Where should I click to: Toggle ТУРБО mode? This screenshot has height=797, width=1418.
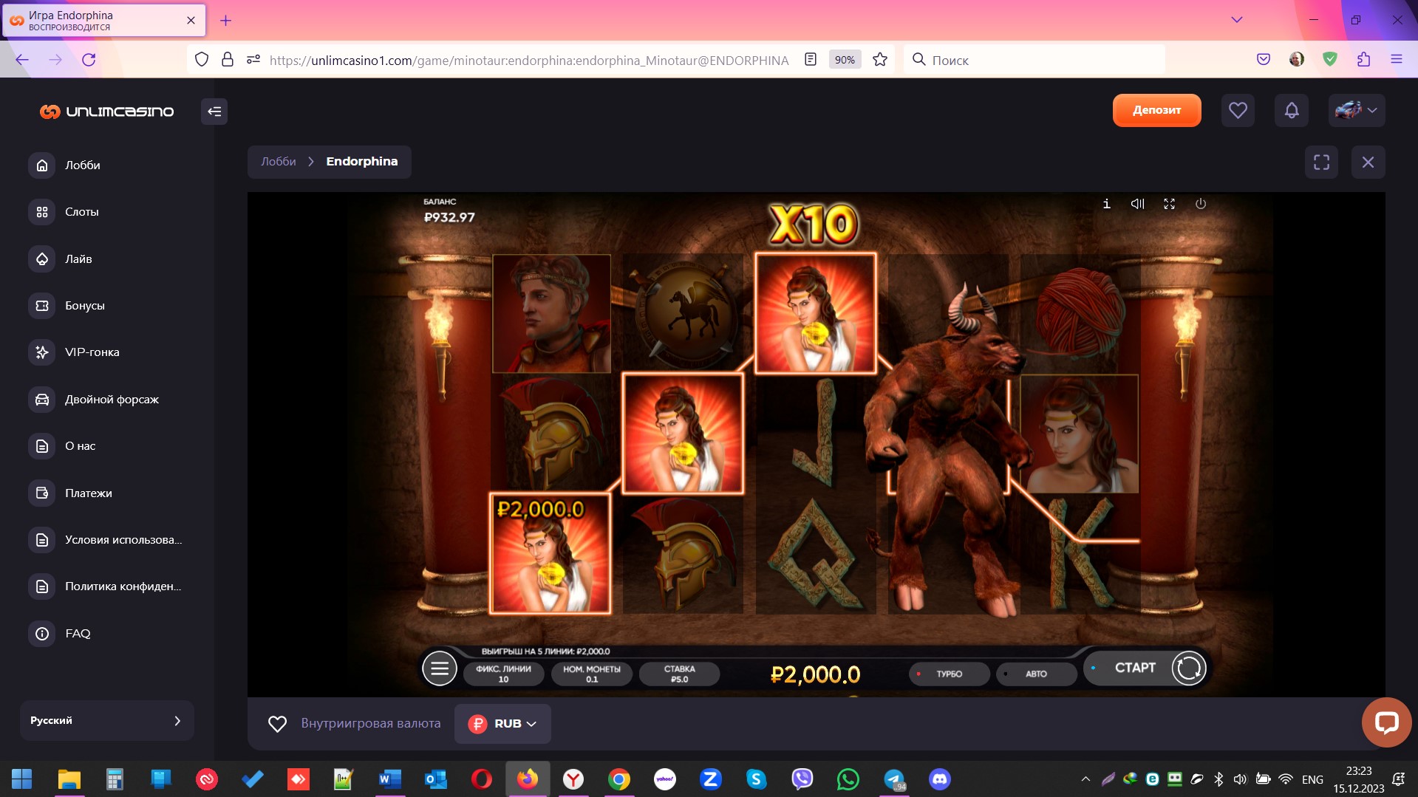tap(949, 674)
